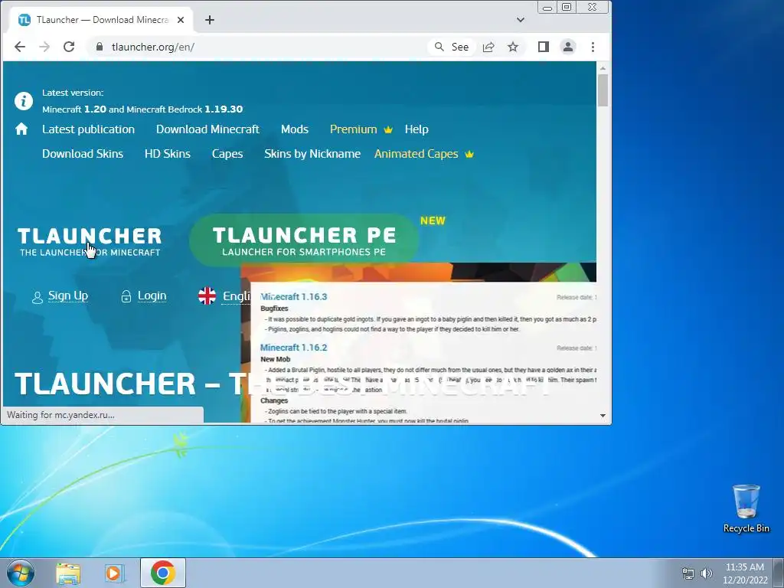
Task: Open the Windows Start button
Action: coord(21,573)
